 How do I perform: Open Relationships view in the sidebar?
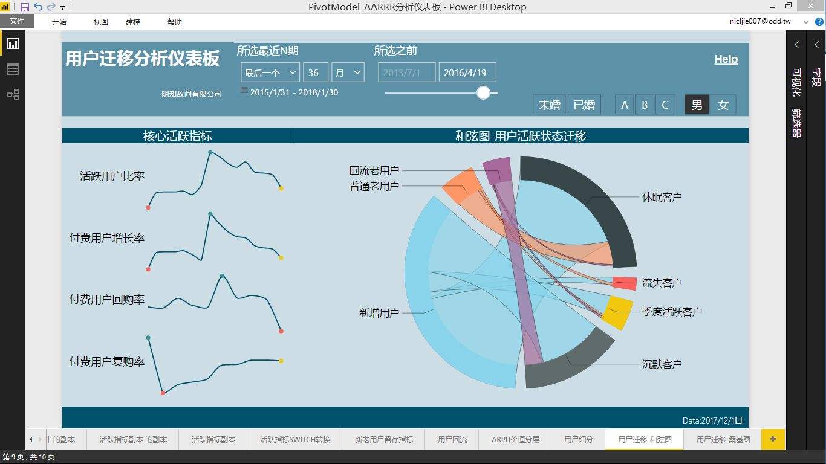point(13,94)
